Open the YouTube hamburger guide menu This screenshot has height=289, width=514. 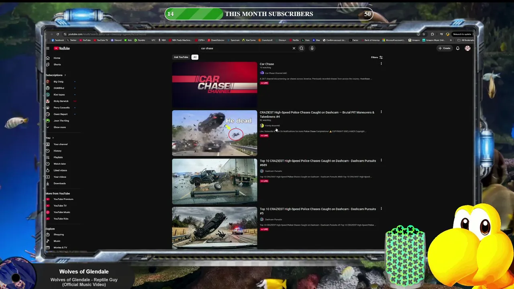click(x=47, y=48)
